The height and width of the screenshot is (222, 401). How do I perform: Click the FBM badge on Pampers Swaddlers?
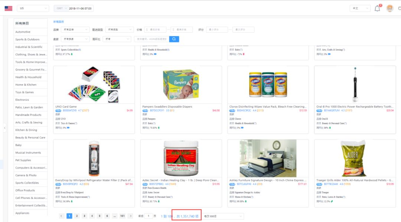tap(145, 111)
